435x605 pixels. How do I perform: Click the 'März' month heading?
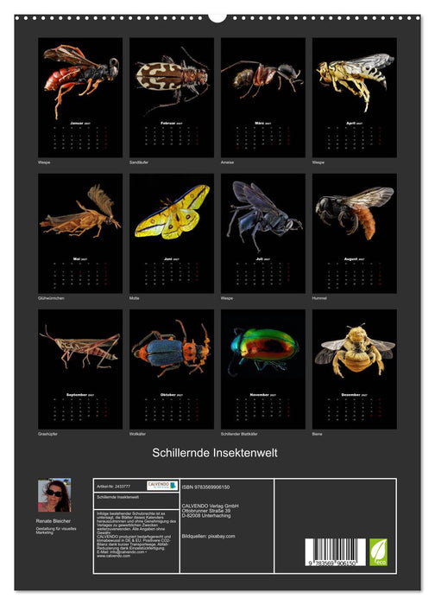(x=259, y=123)
